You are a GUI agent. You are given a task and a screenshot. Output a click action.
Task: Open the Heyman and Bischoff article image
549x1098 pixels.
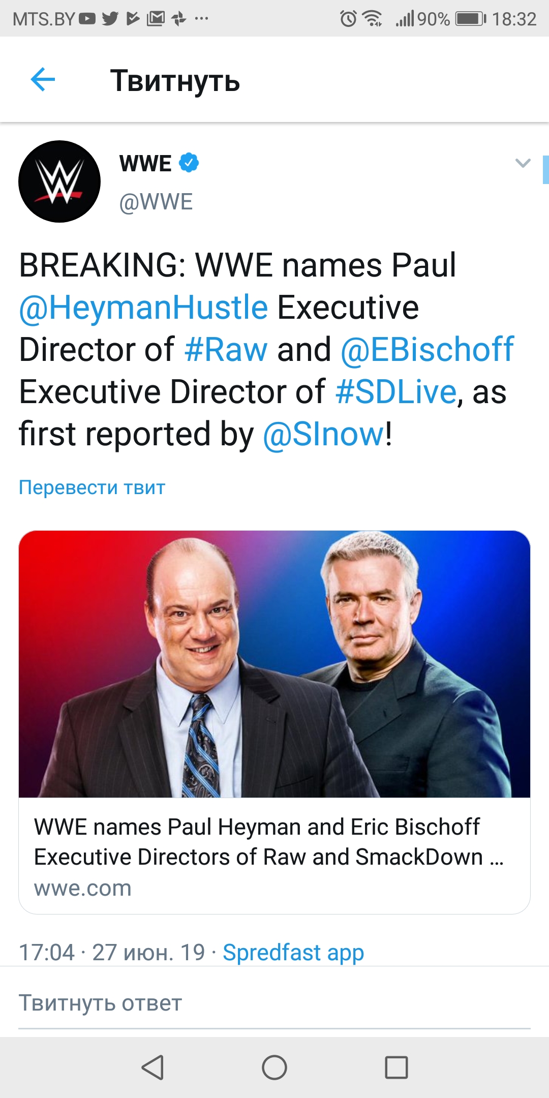point(274,664)
